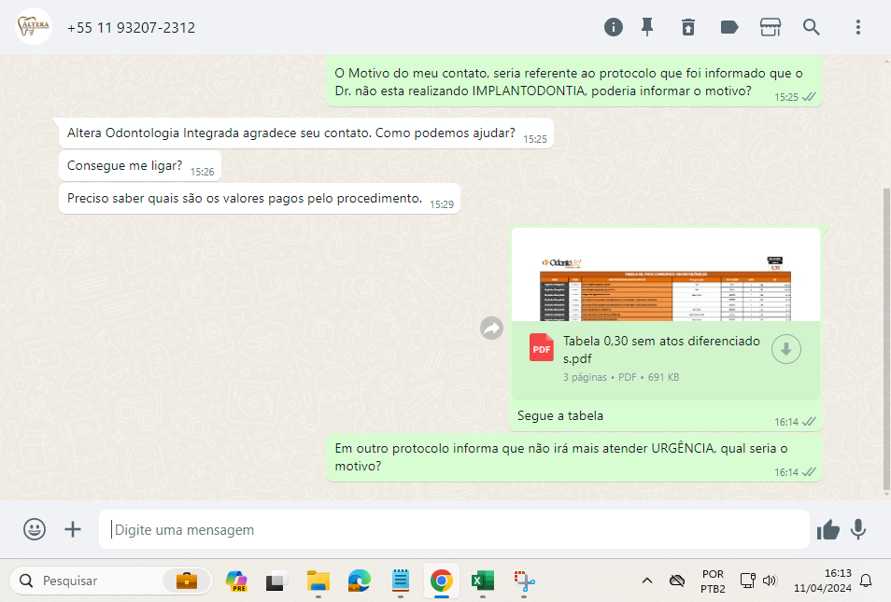This screenshot has height=602, width=891.
Task: Click the Windows taskbar Pesquisar search box
Action: pos(111,581)
